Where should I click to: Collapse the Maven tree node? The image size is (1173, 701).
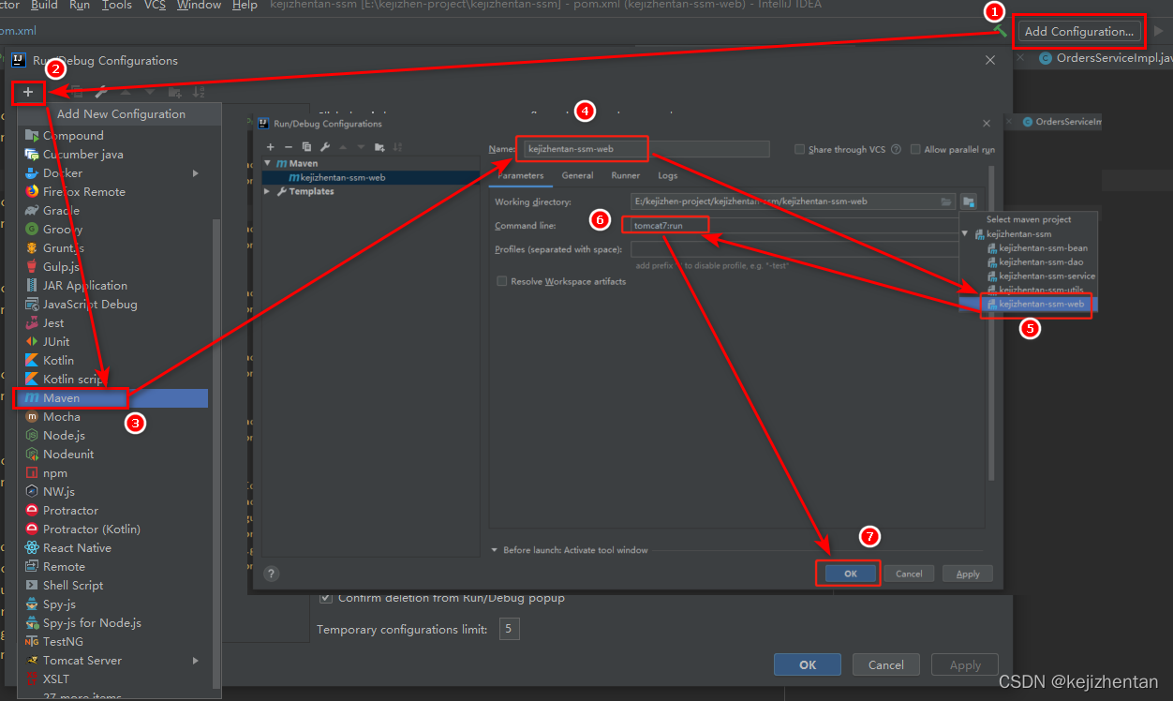[x=268, y=163]
